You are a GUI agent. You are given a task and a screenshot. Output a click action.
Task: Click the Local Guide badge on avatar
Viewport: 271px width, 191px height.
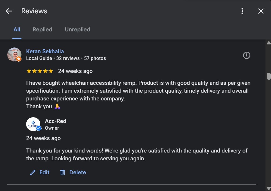[x=19, y=59]
